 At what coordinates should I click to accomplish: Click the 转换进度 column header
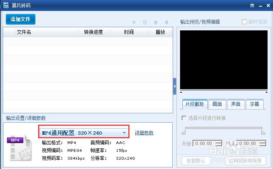tap(94, 32)
